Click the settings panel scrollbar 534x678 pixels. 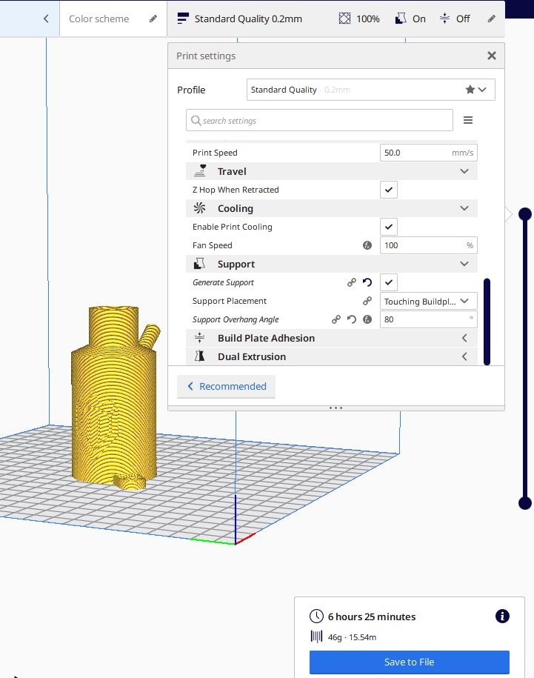(487, 322)
